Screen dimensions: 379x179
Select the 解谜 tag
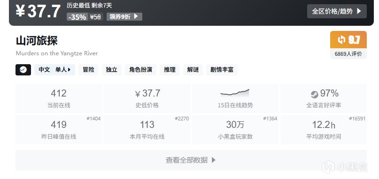click(193, 70)
